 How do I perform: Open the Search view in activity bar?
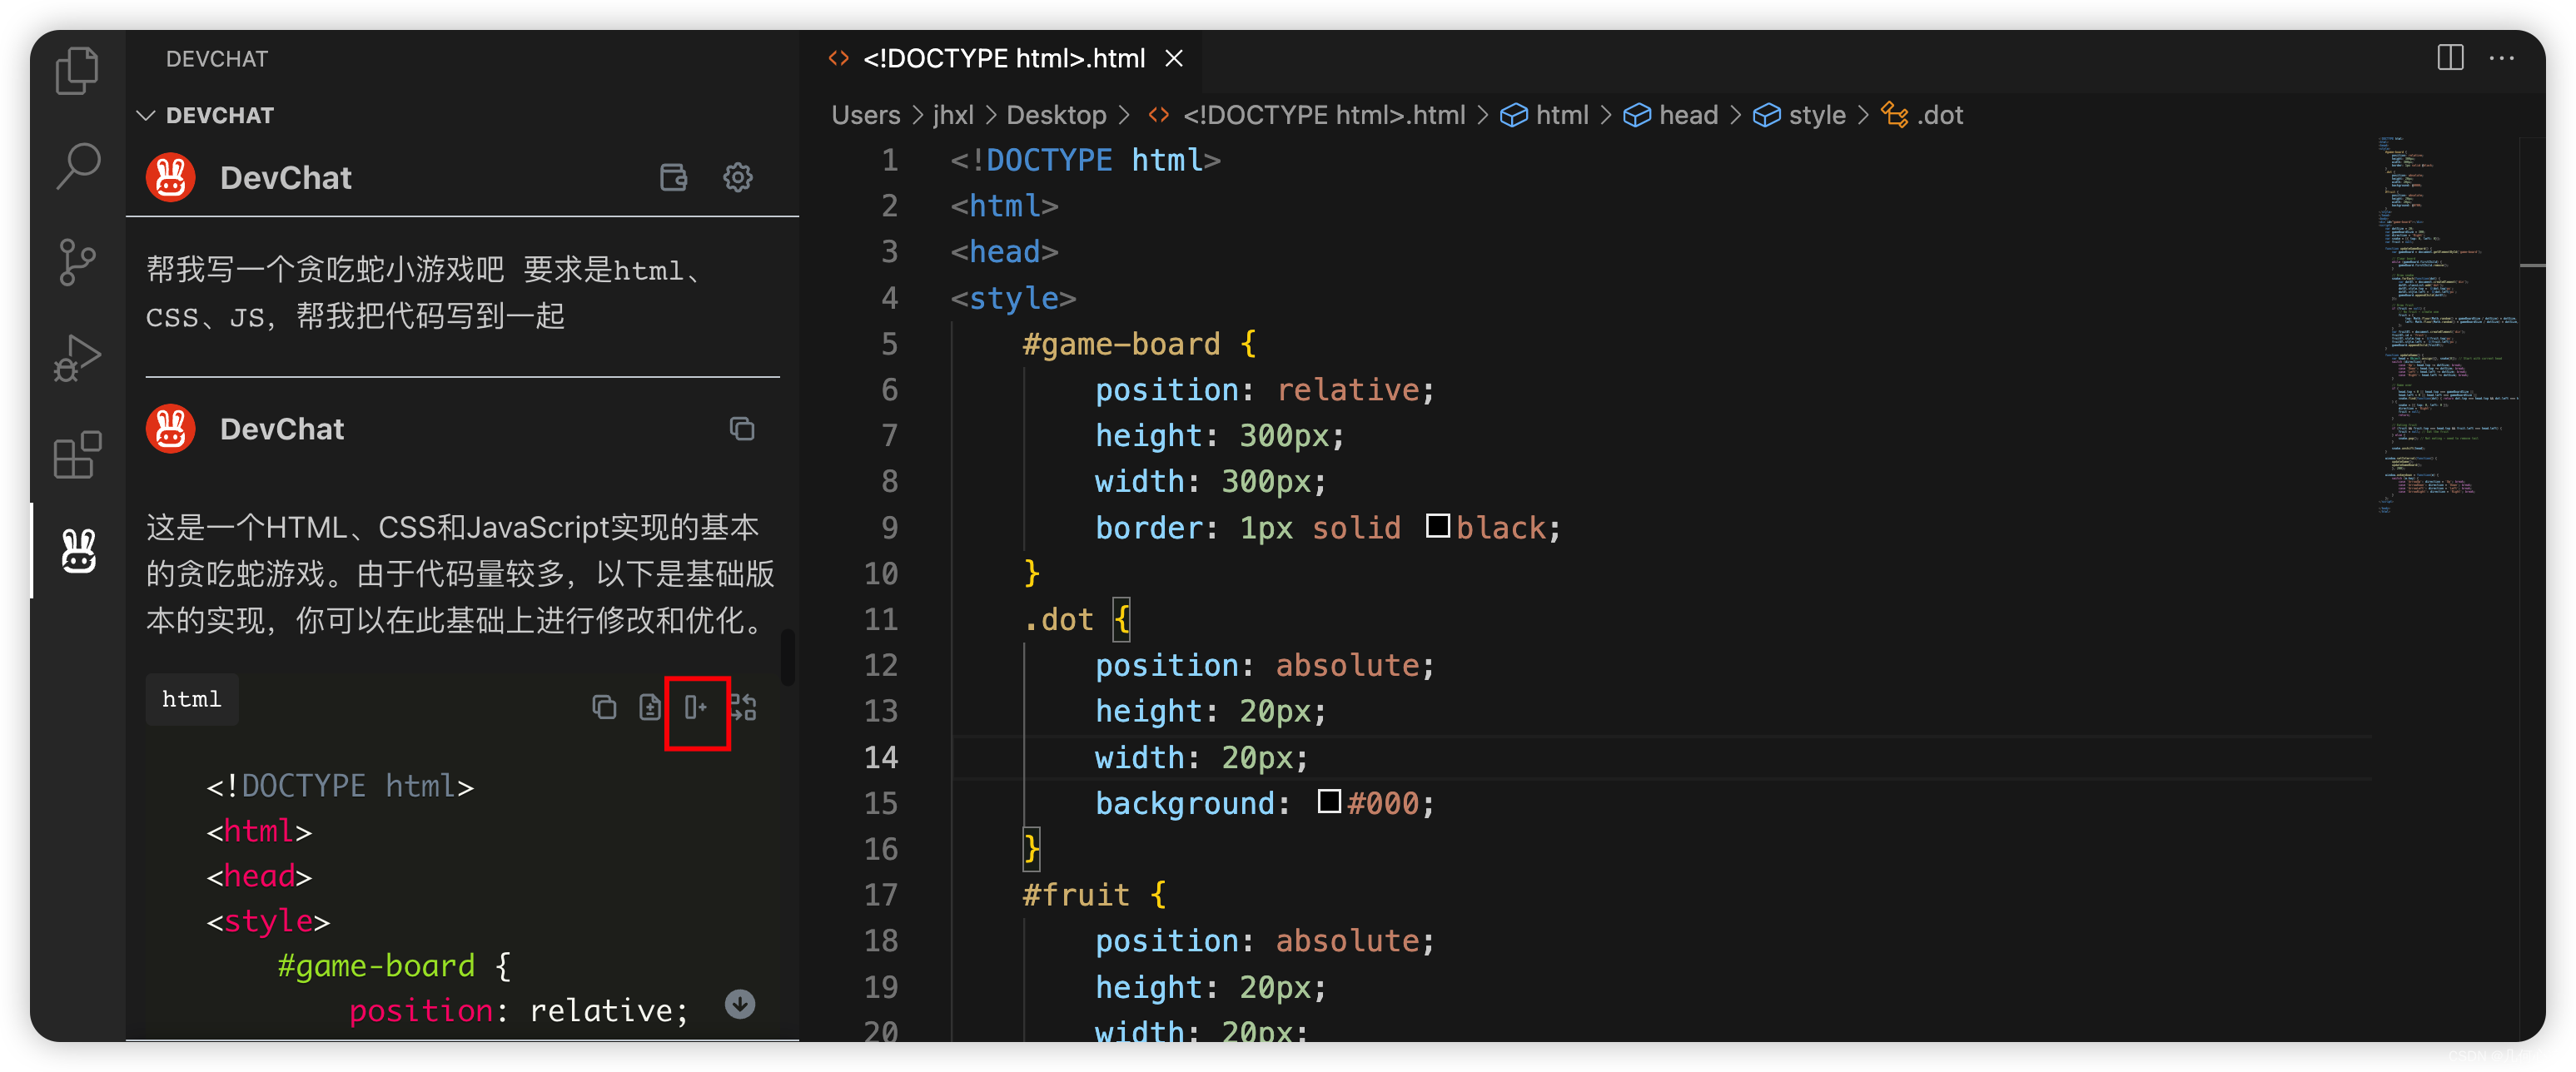[77, 166]
